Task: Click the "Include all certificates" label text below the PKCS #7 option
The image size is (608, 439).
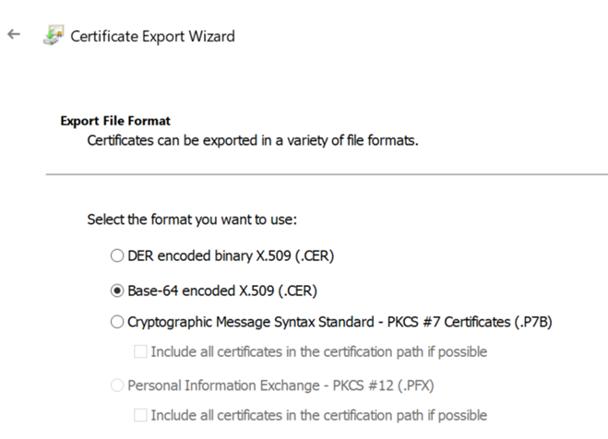Action: point(318,351)
